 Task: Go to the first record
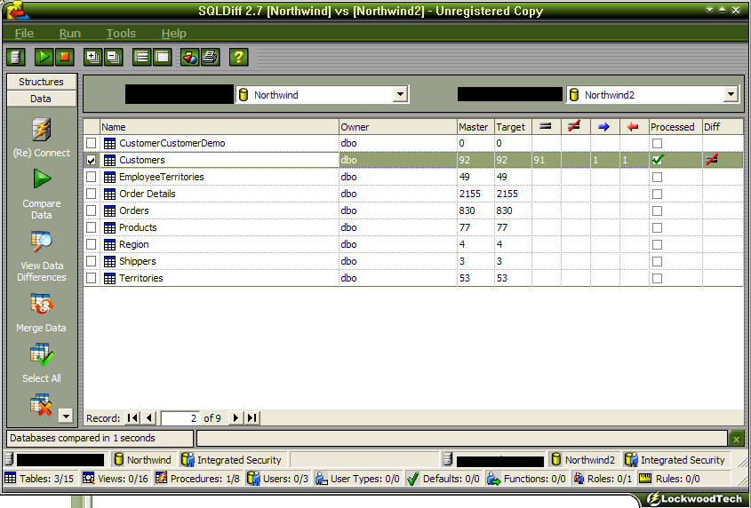click(x=132, y=418)
